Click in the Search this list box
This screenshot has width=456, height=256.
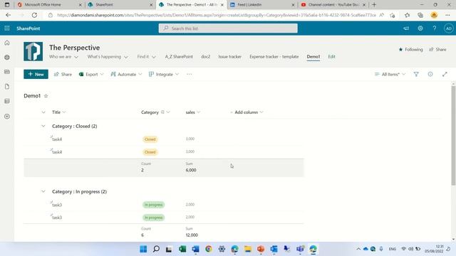click(x=228, y=28)
